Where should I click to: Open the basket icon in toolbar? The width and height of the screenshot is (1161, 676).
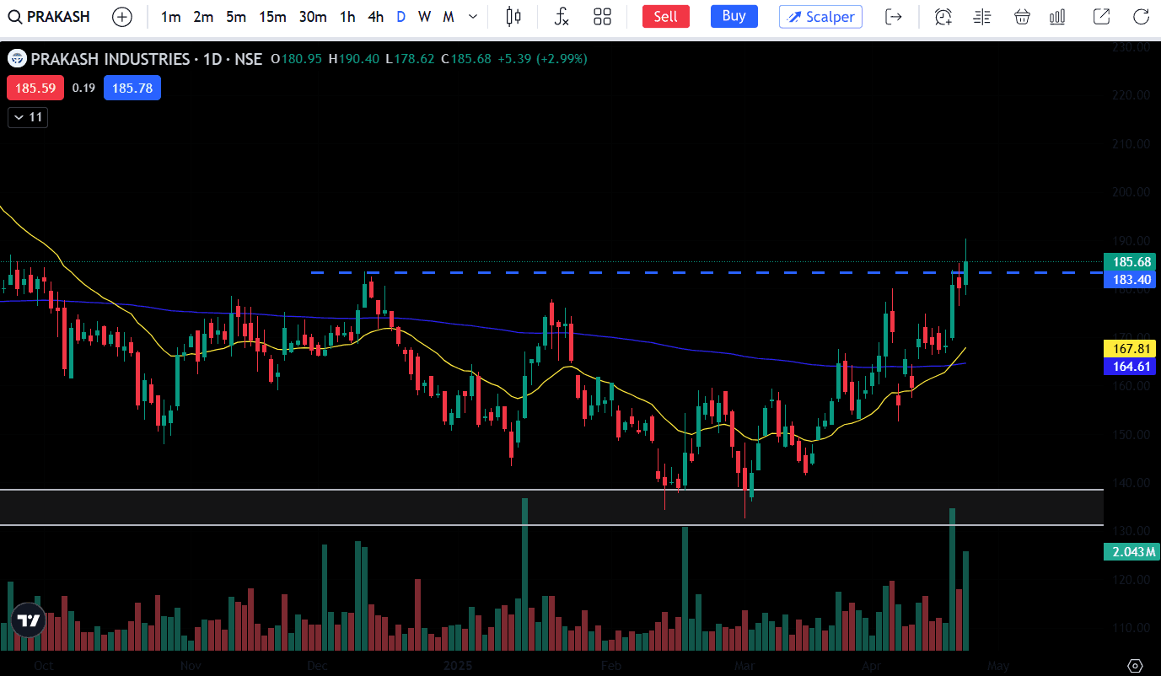point(1022,17)
